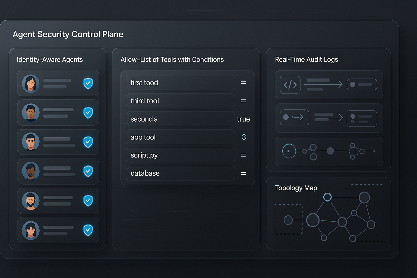The width and height of the screenshot is (417, 278).
Task: Expand conditions for the first tood row
Action: (243, 83)
